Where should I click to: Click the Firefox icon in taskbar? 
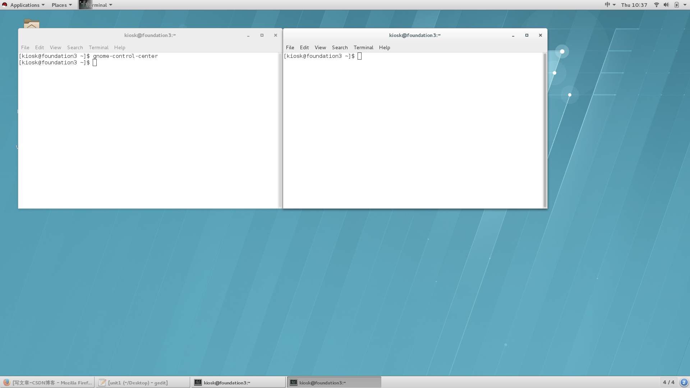pyautogui.click(x=6, y=383)
